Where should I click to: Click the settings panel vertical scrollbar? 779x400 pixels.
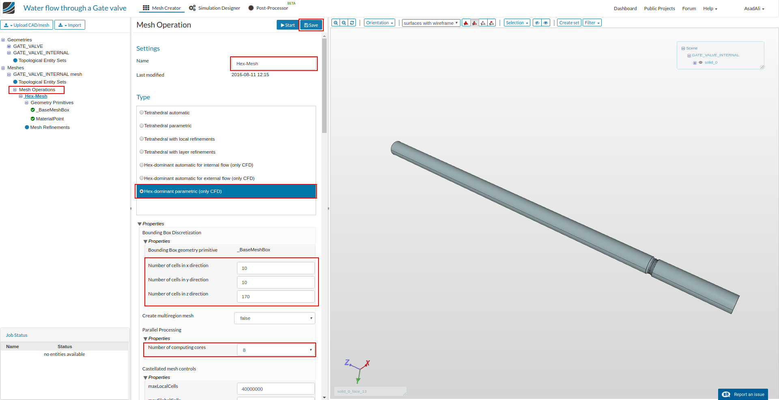click(324, 86)
